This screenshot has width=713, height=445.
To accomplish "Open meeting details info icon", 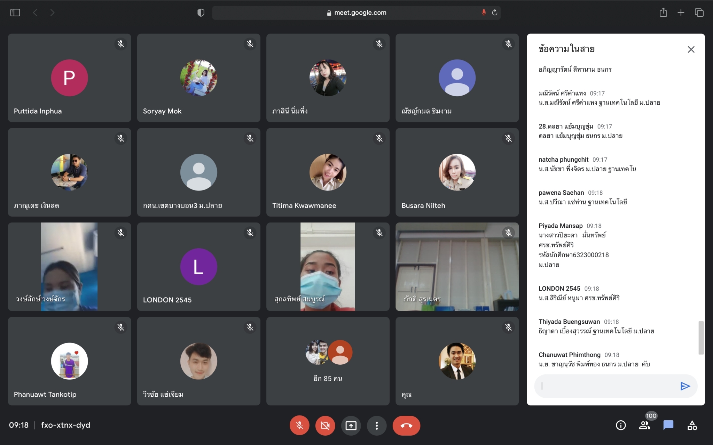I will [x=621, y=425].
